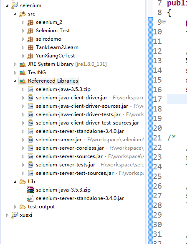The width and height of the screenshot is (187, 244).
Task: Click the Lib folder icon
Action: click(23, 182)
